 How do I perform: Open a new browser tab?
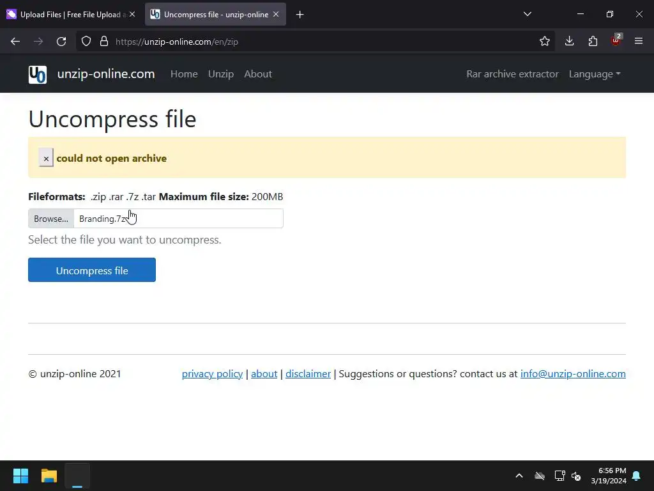[x=300, y=15]
